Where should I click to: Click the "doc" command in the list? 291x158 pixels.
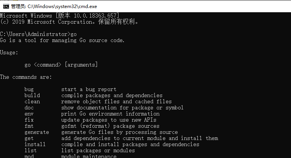click(x=29, y=108)
